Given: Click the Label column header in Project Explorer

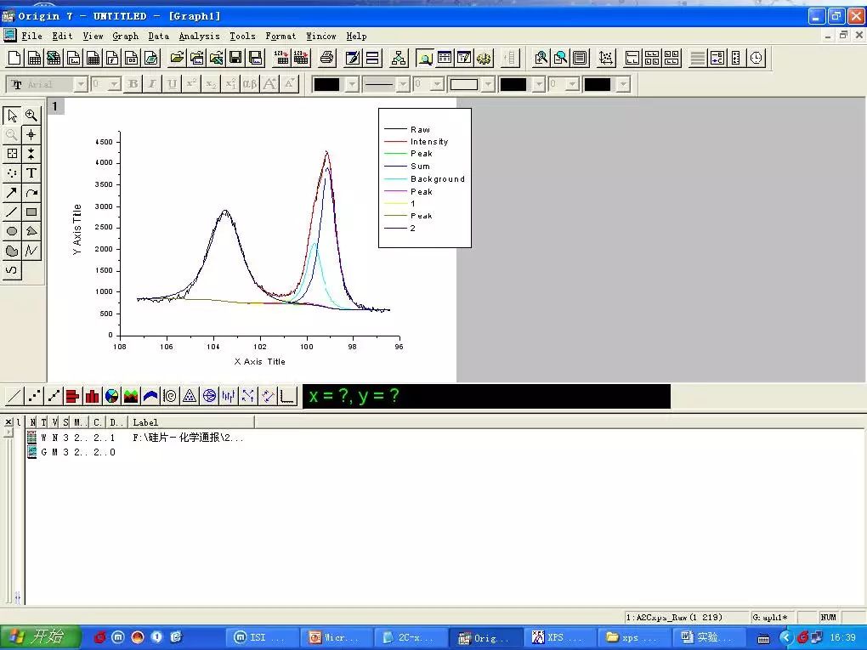Looking at the screenshot, I should [x=190, y=422].
